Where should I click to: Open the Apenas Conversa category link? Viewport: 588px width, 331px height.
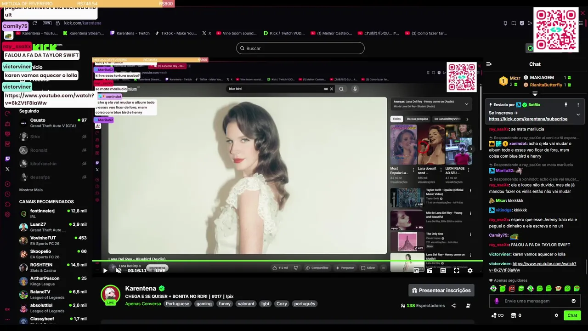click(143, 304)
